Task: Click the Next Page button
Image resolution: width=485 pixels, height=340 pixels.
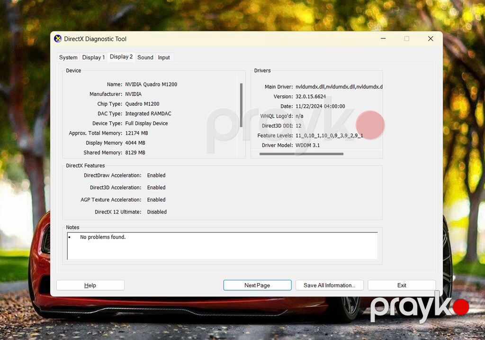Action: click(x=257, y=285)
